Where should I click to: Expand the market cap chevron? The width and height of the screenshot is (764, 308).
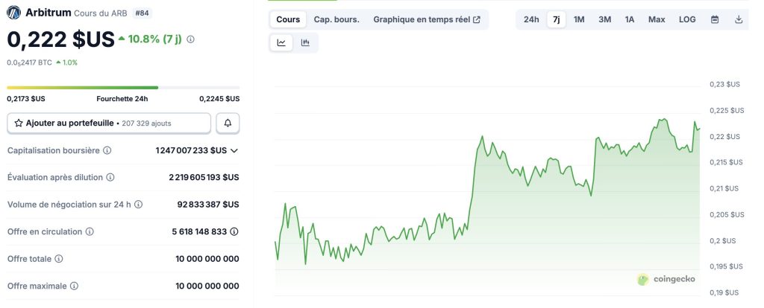click(x=234, y=150)
